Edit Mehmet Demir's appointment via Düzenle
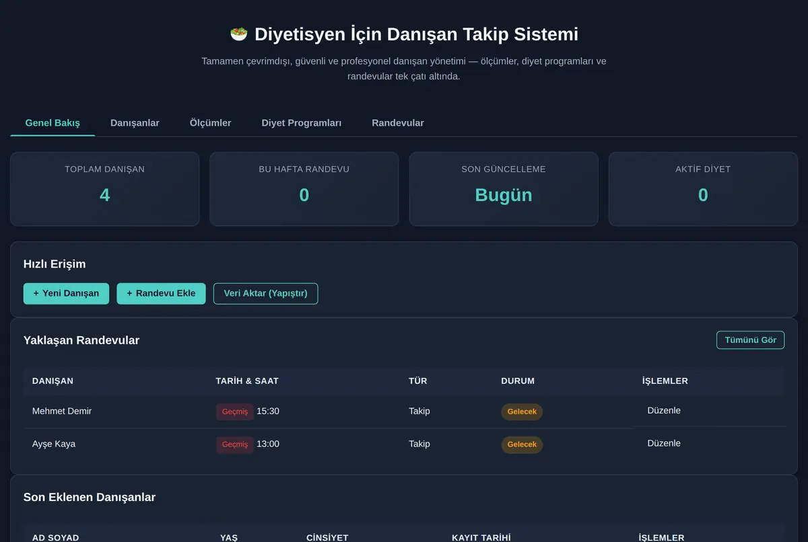The width and height of the screenshot is (808, 542). (664, 410)
